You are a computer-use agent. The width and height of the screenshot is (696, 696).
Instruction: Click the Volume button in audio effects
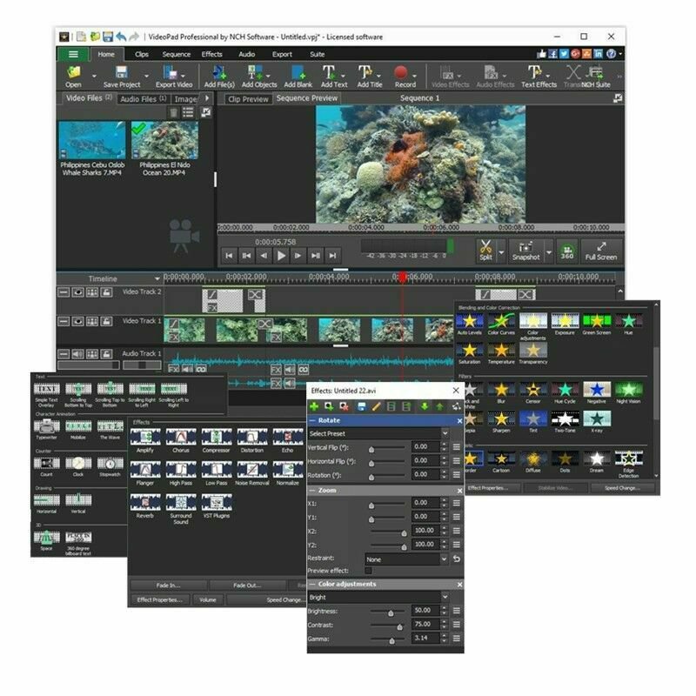click(x=208, y=599)
